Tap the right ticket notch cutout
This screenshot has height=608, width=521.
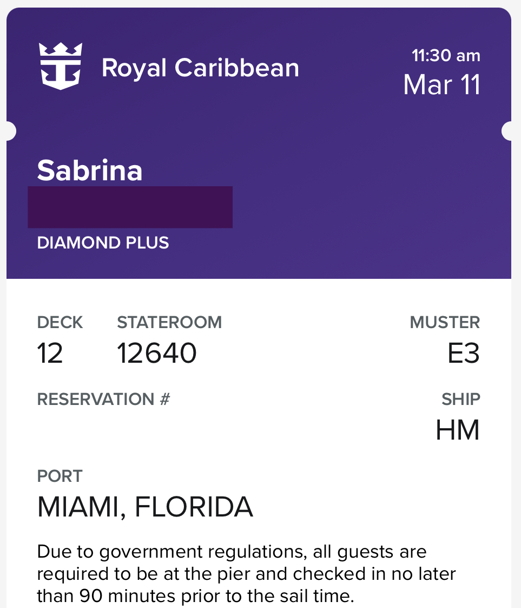pos(508,131)
